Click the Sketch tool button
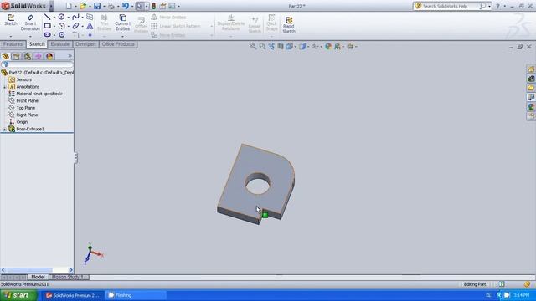The height and width of the screenshot is (301, 536). tap(11, 20)
